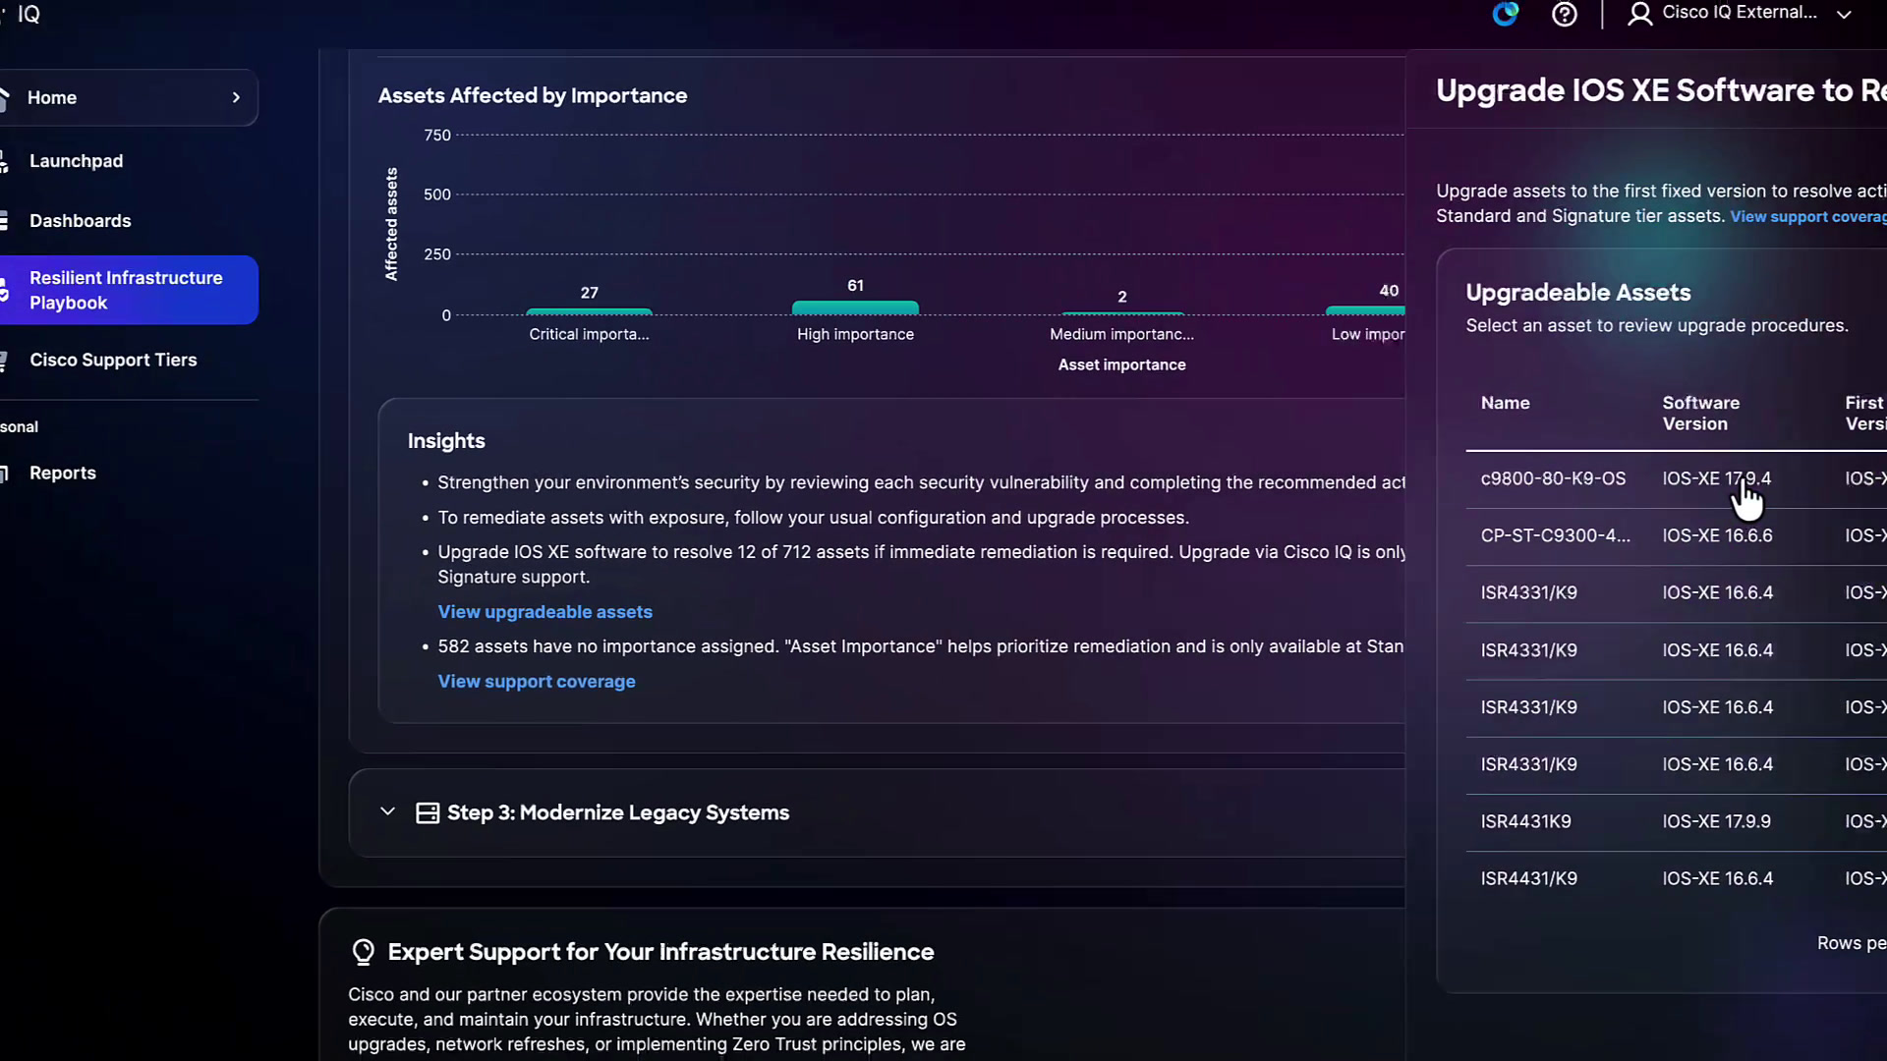Open the Cisco AI assistant icon

[x=1506, y=14]
